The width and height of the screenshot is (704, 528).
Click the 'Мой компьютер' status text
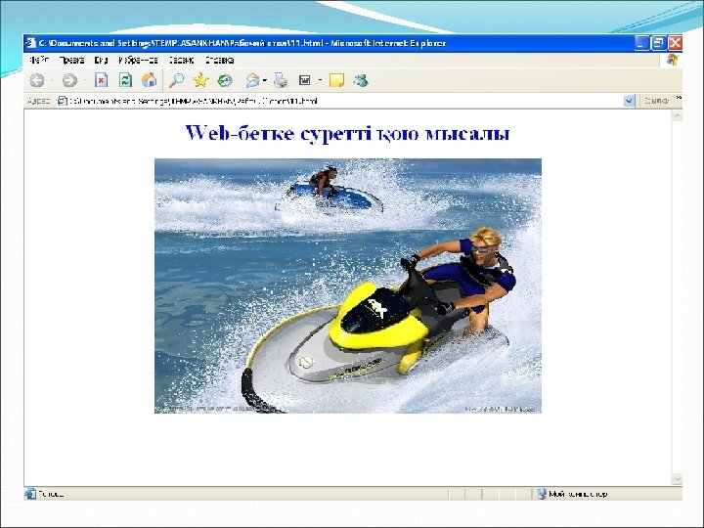[x=578, y=494]
